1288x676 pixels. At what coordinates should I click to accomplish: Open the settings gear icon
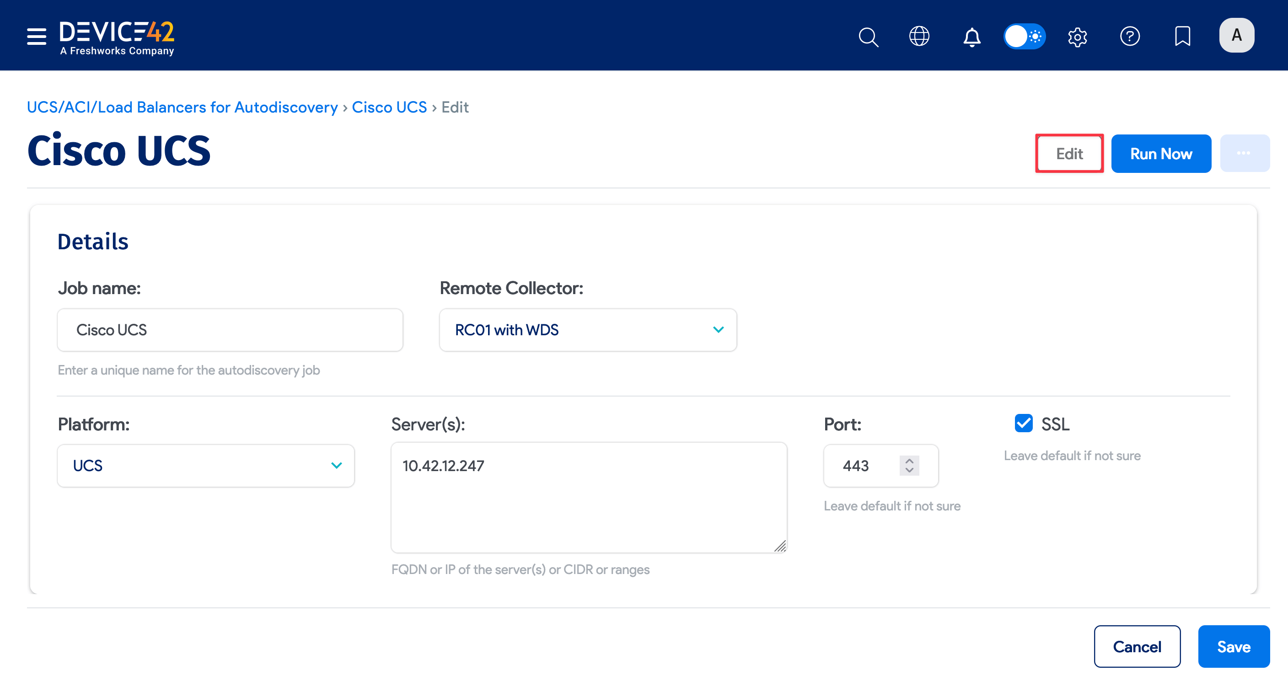pyautogui.click(x=1077, y=37)
